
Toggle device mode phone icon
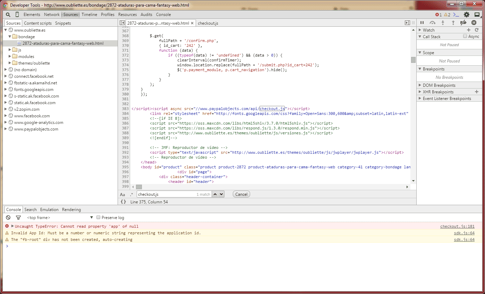tap(17, 15)
